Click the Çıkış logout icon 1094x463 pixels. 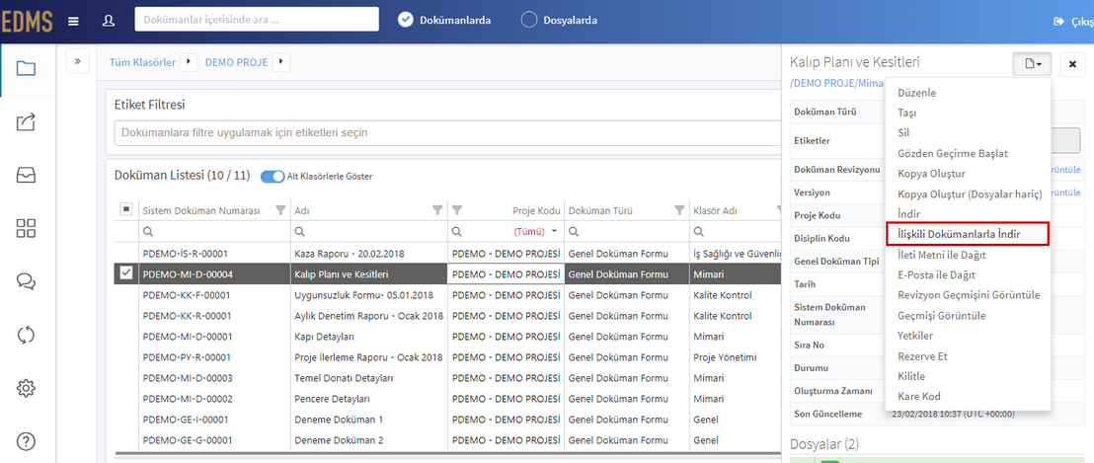pos(1058,22)
